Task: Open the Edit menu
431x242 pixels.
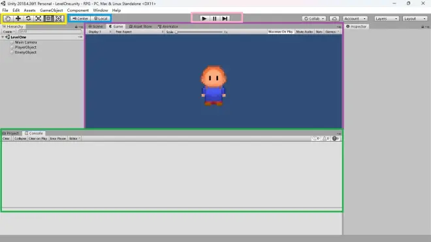Action: [x=16, y=10]
